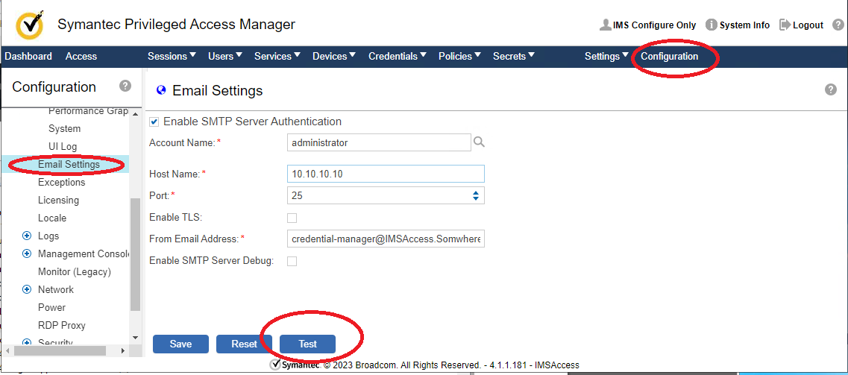
Task: Select UI Log in the sidebar tree
Action: pyautogui.click(x=63, y=146)
